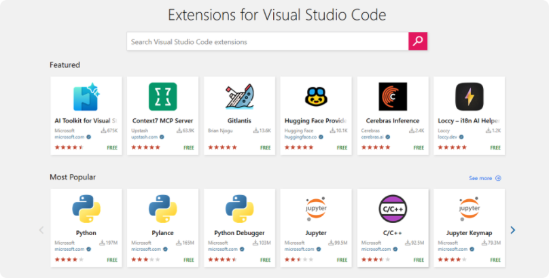Open the Gitlantis sinking ship icon
The width and height of the screenshot is (549, 278).
(240, 97)
